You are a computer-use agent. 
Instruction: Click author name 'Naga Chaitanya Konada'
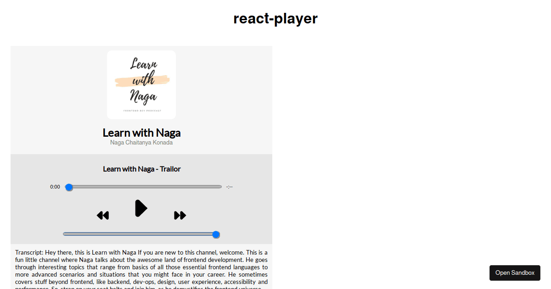(x=141, y=142)
